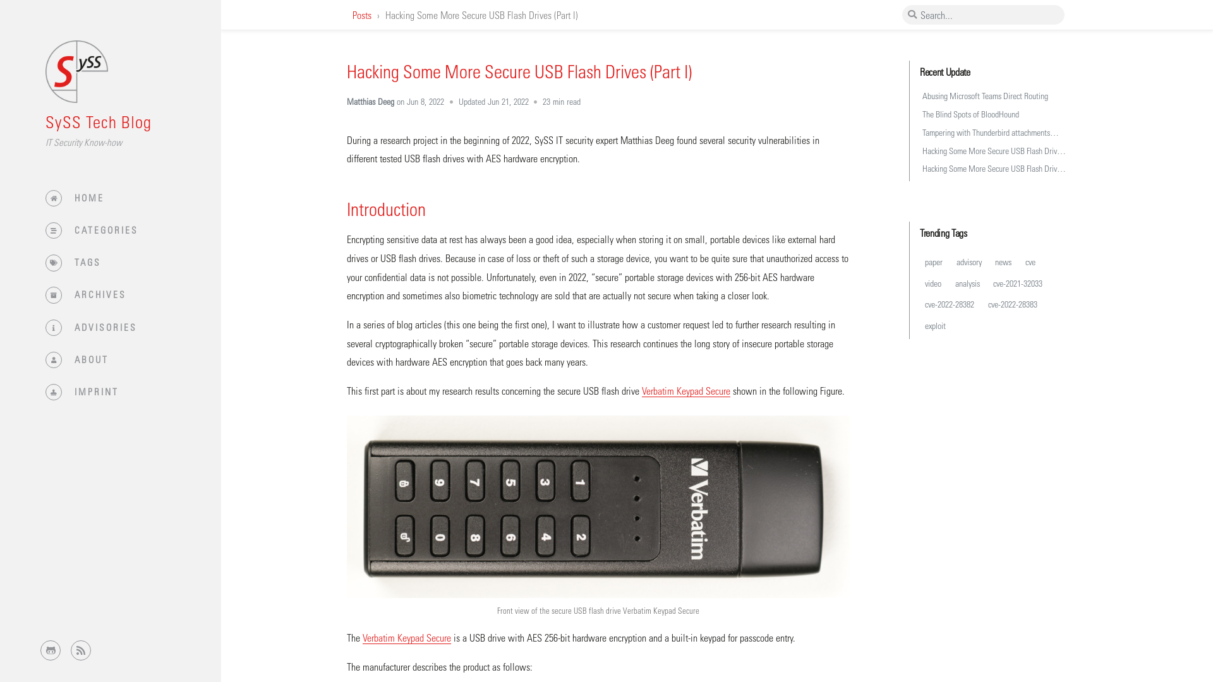Select the cve-2021-32033 tag
Screen dimensions: 1213x682
(1018, 283)
